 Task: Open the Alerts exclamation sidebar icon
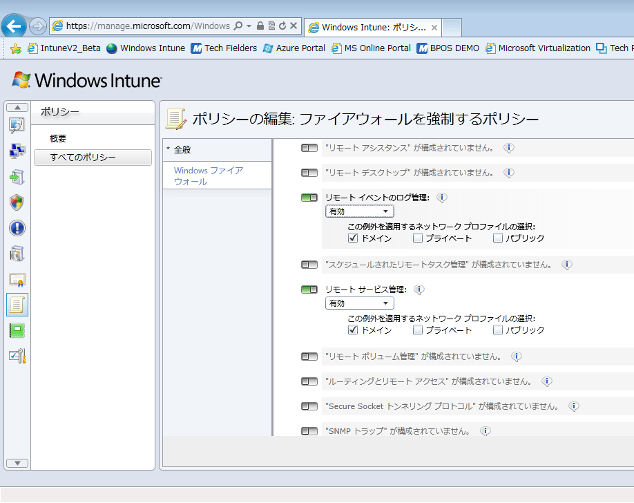click(17, 228)
